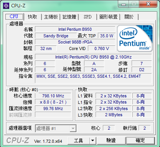The width and height of the screenshot is (160, 147).
Task: Switch to the 關於 tab
Action: click(129, 17)
